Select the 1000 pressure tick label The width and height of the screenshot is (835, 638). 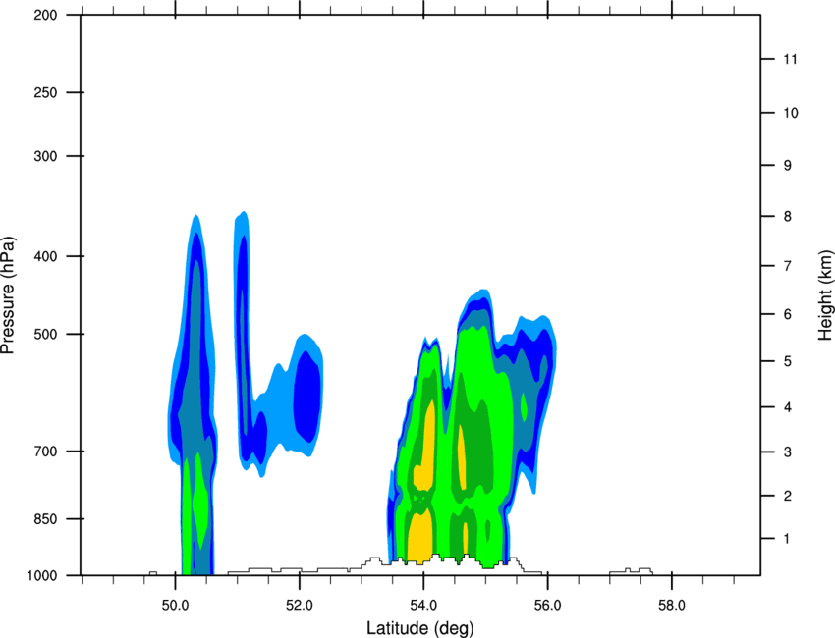point(42,575)
